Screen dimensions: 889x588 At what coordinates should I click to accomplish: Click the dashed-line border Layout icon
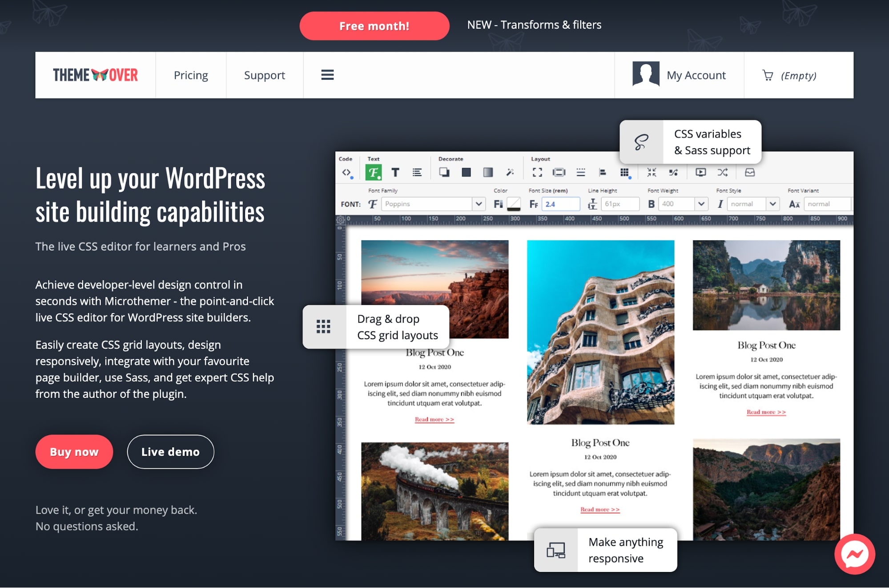pyautogui.click(x=581, y=172)
